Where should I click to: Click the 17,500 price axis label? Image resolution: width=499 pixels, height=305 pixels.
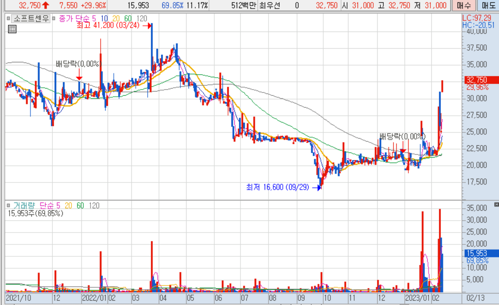click(x=477, y=182)
